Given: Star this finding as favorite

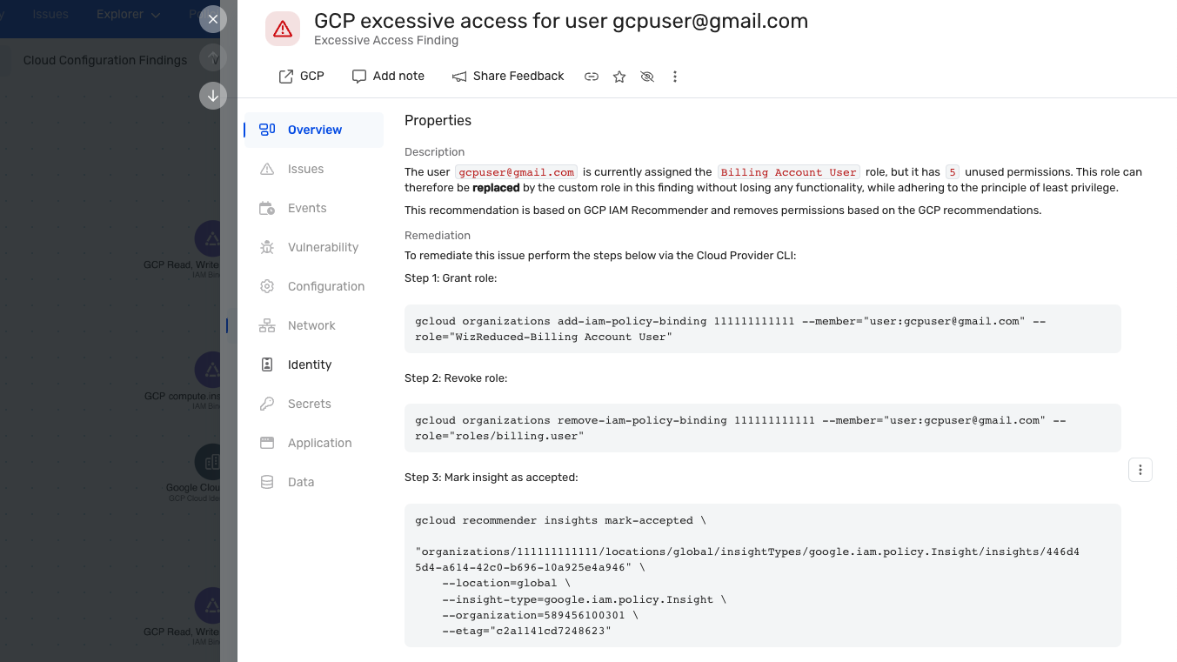Looking at the screenshot, I should (619, 77).
